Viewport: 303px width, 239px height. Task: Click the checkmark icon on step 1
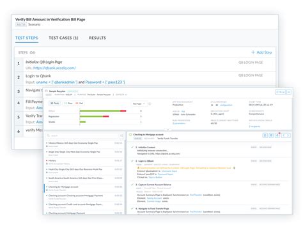pos(132,148)
